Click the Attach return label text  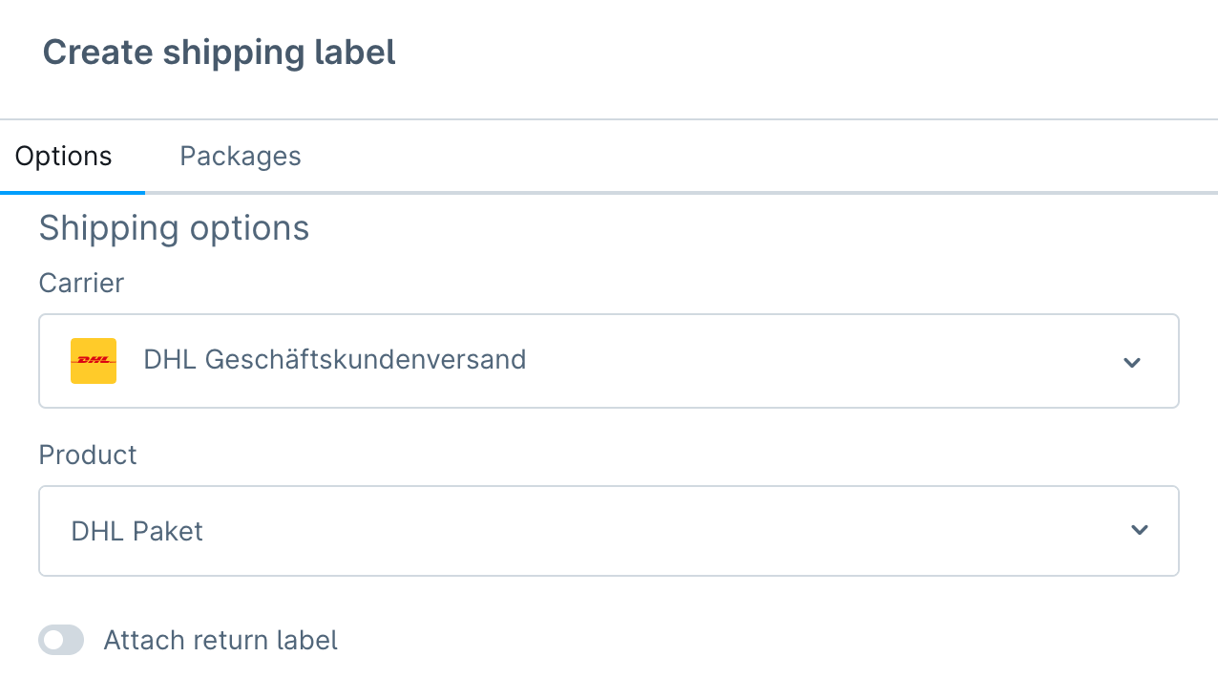(x=220, y=640)
